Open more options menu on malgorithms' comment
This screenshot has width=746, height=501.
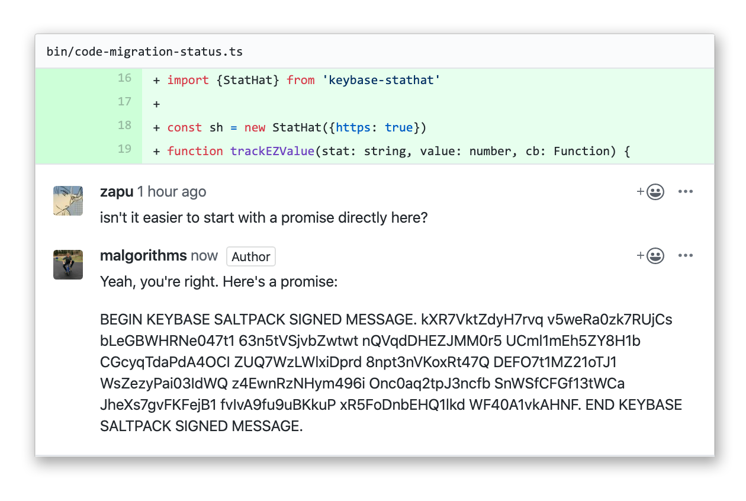tap(686, 256)
